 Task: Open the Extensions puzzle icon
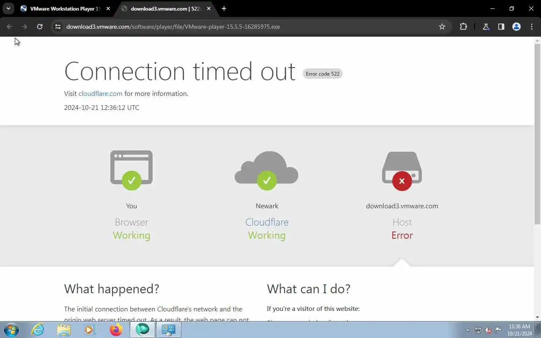pos(464,27)
